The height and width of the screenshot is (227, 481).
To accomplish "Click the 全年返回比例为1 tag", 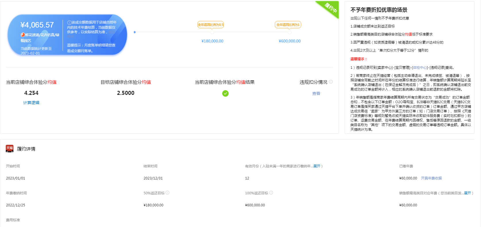I will click(288, 25).
